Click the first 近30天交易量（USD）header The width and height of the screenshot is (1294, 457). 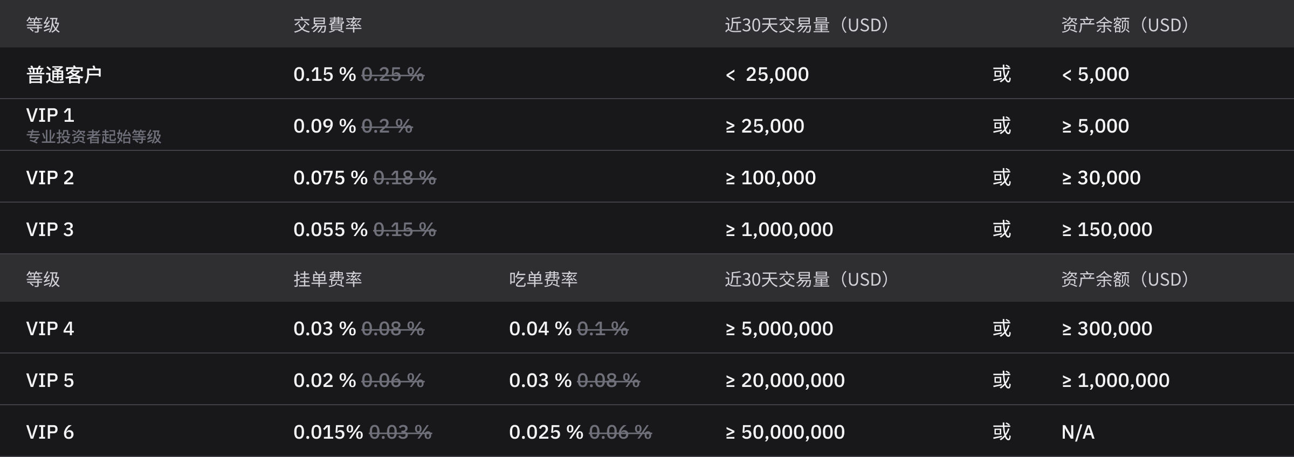(807, 25)
